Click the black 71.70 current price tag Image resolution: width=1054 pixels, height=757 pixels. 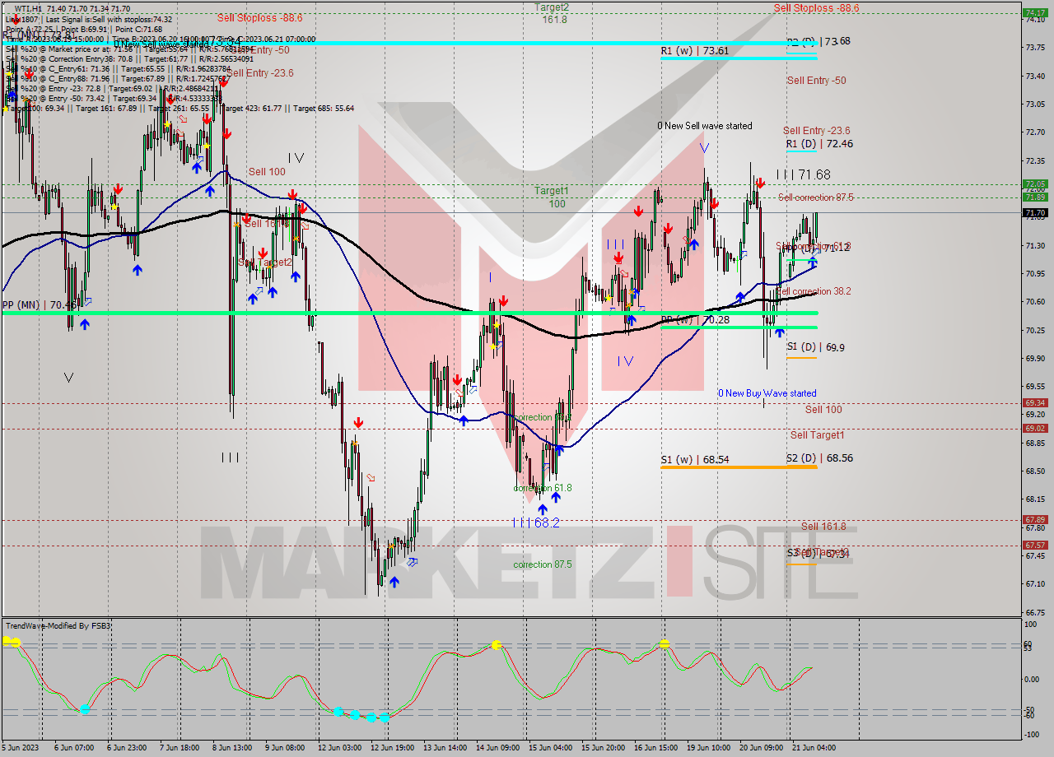coord(1034,213)
